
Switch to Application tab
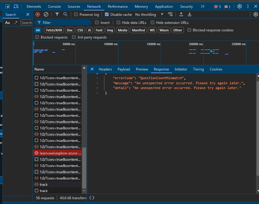coord(164,7)
